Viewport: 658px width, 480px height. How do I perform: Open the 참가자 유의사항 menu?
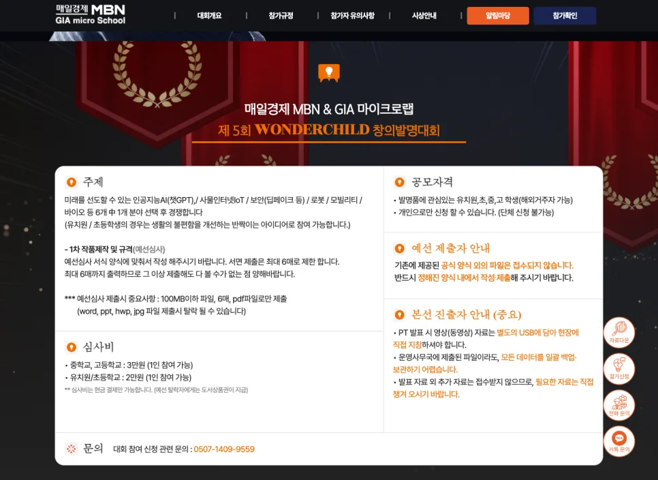[x=353, y=16]
